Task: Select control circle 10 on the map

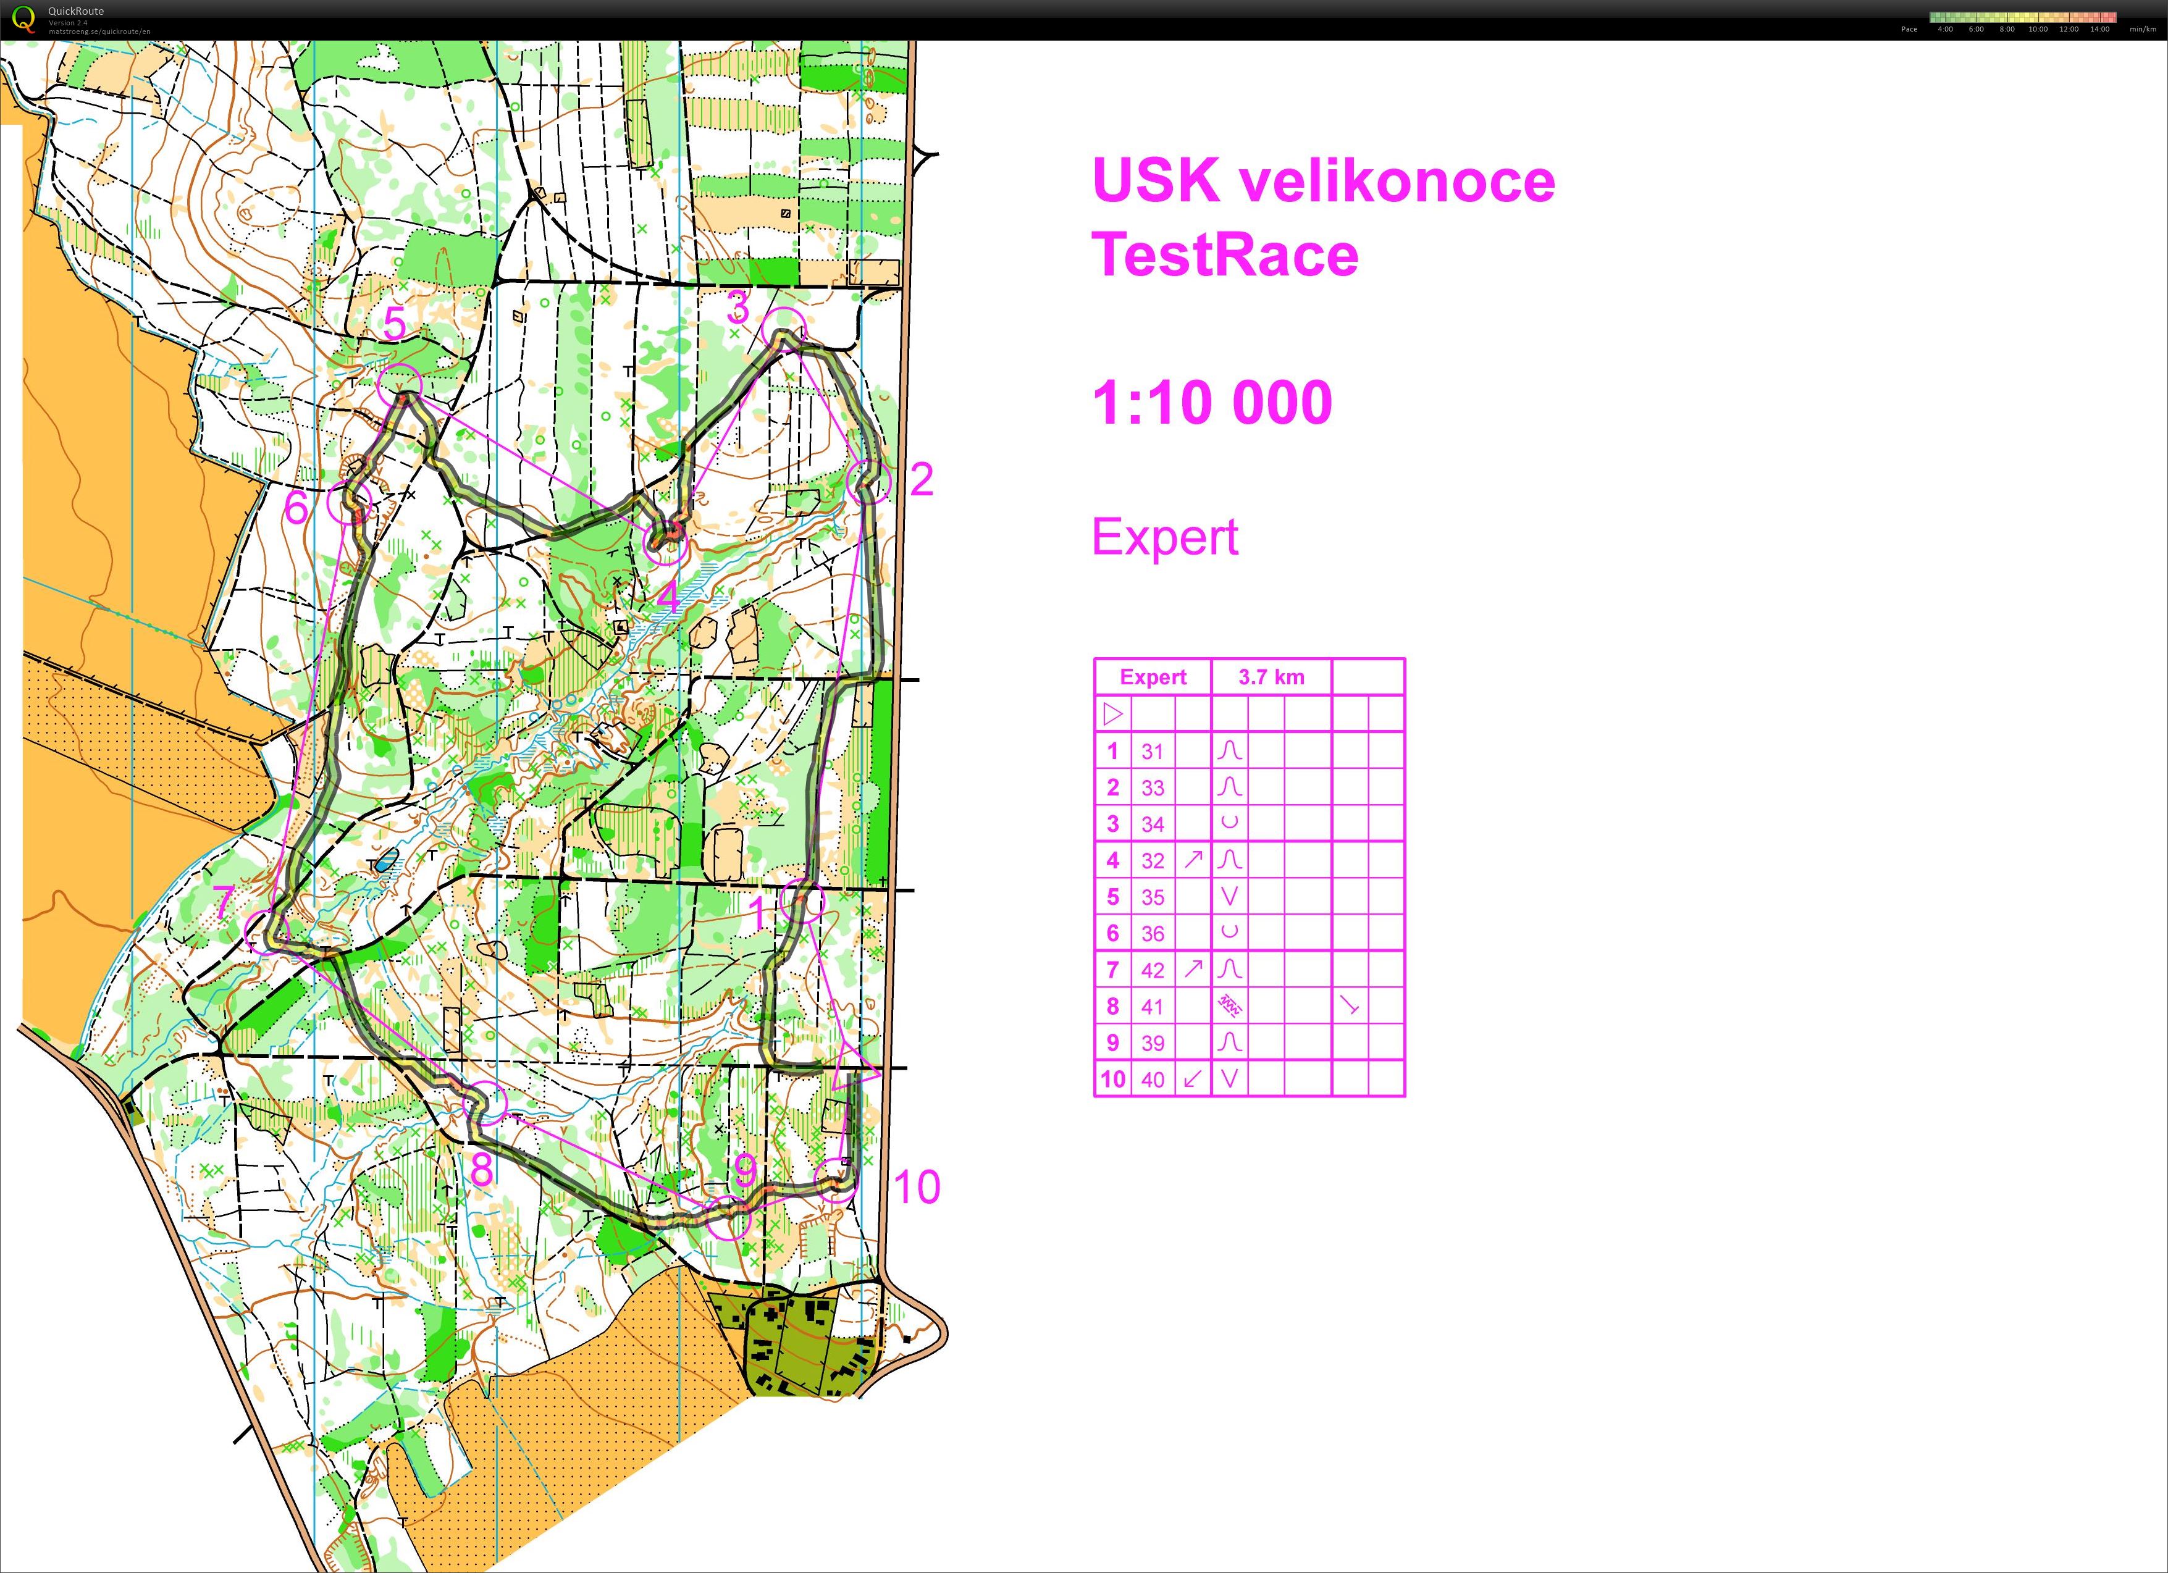Action: click(836, 1179)
